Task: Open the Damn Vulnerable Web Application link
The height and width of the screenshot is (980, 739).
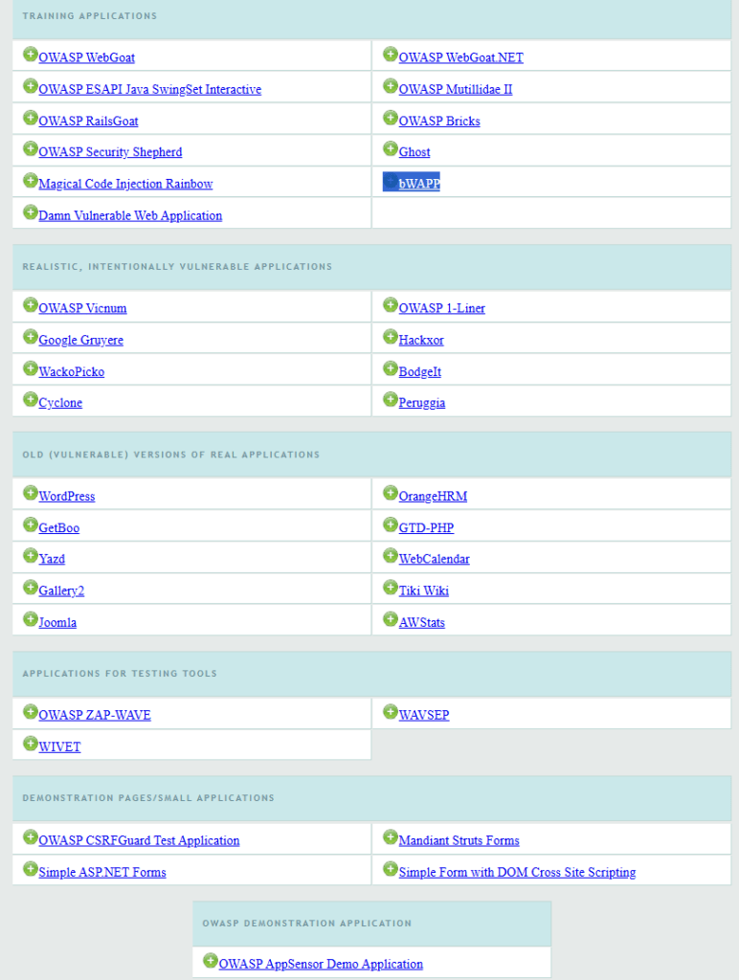Action: click(x=130, y=216)
